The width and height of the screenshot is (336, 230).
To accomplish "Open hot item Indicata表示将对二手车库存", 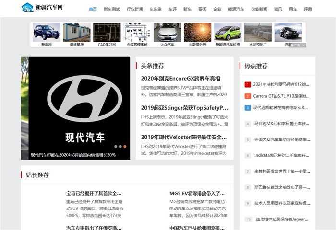I will [x=282, y=155].
